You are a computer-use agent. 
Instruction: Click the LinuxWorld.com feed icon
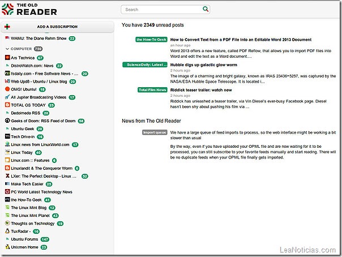point(7,144)
